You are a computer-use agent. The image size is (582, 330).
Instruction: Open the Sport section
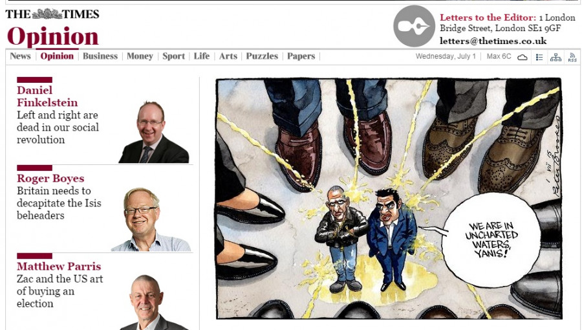tap(173, 56)
